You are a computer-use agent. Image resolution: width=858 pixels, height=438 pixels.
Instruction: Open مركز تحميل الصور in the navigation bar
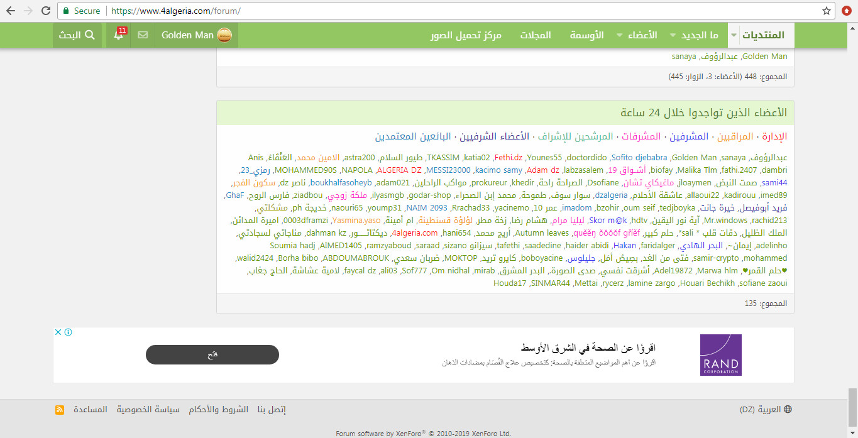466,35
